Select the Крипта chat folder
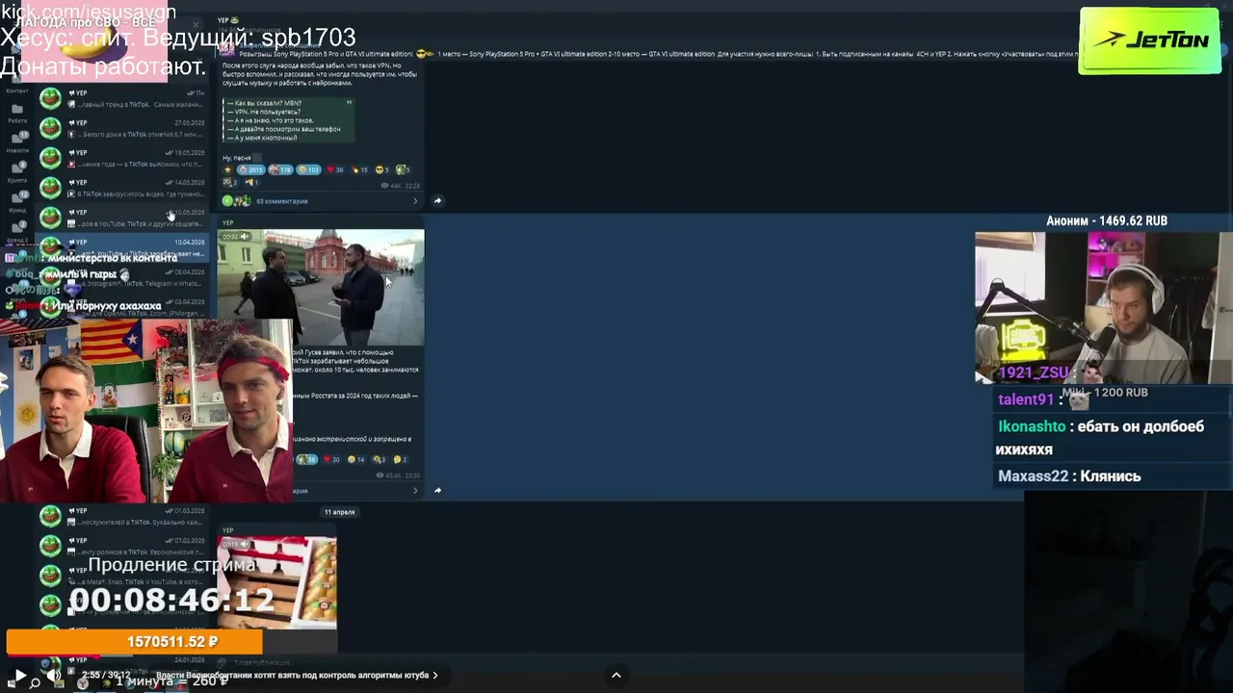Image resolution: width=1233 pixels, height=693 pixels. [x=17, y=171]
